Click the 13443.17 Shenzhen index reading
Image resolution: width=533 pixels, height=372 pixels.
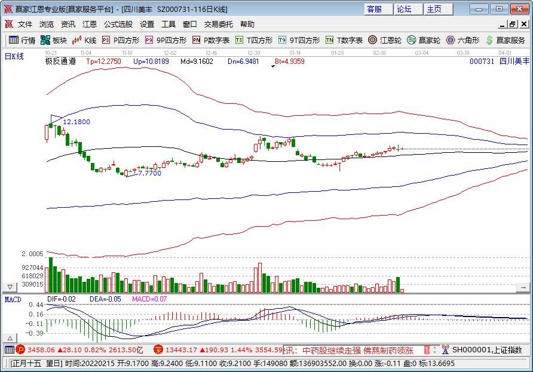pyautogui.click(x=181, y=349)
